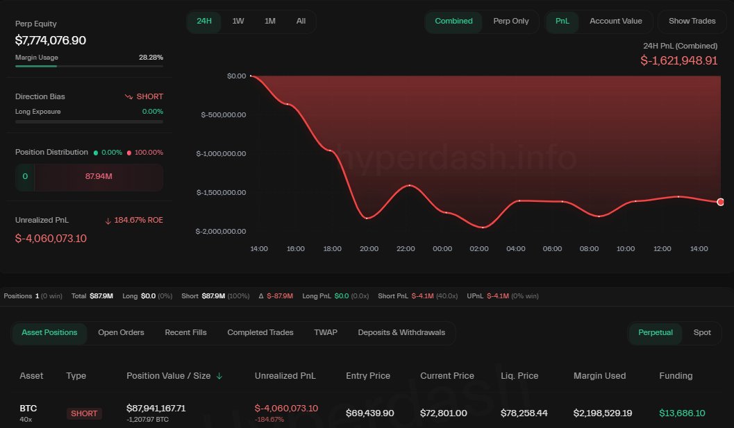Click the SHORT badge in BTC row
This screenshot has width=734, height=428.
[x=84, y=413]
